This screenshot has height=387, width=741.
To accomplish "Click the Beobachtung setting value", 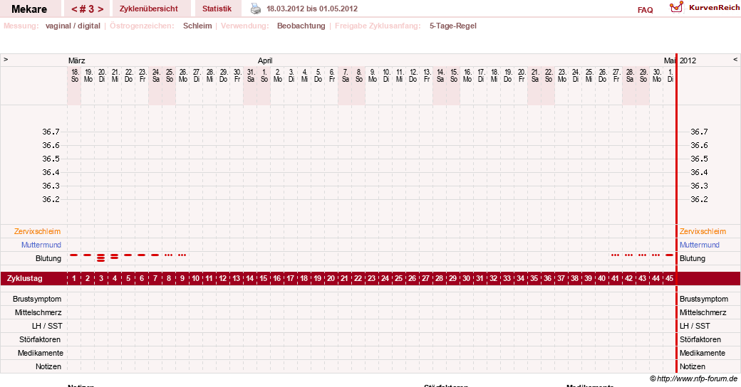I will click(x=301, y=26).
